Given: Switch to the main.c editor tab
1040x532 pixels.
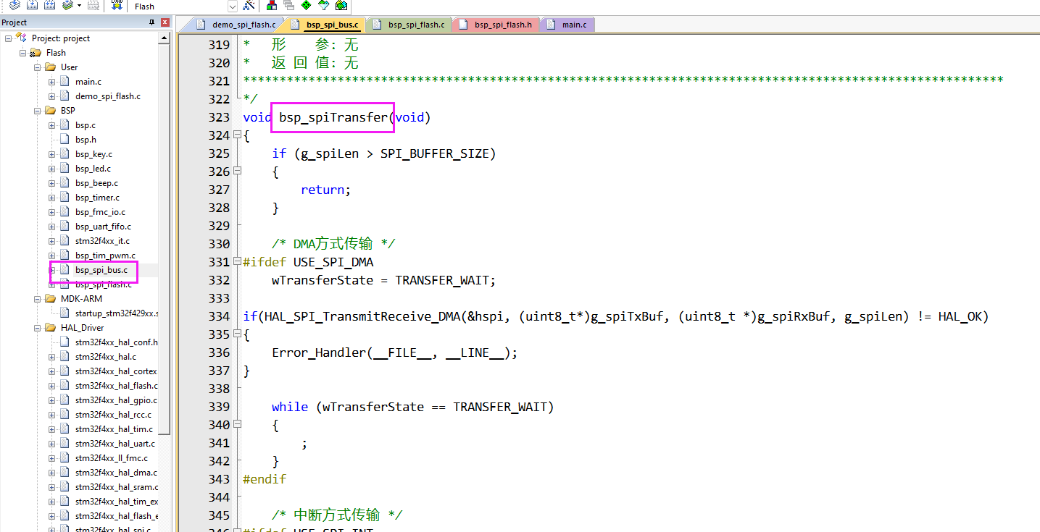Looking at the screenshot, I should 568,25.
